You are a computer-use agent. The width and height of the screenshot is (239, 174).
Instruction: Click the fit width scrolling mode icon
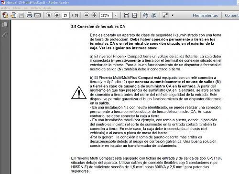pos(126,15)
